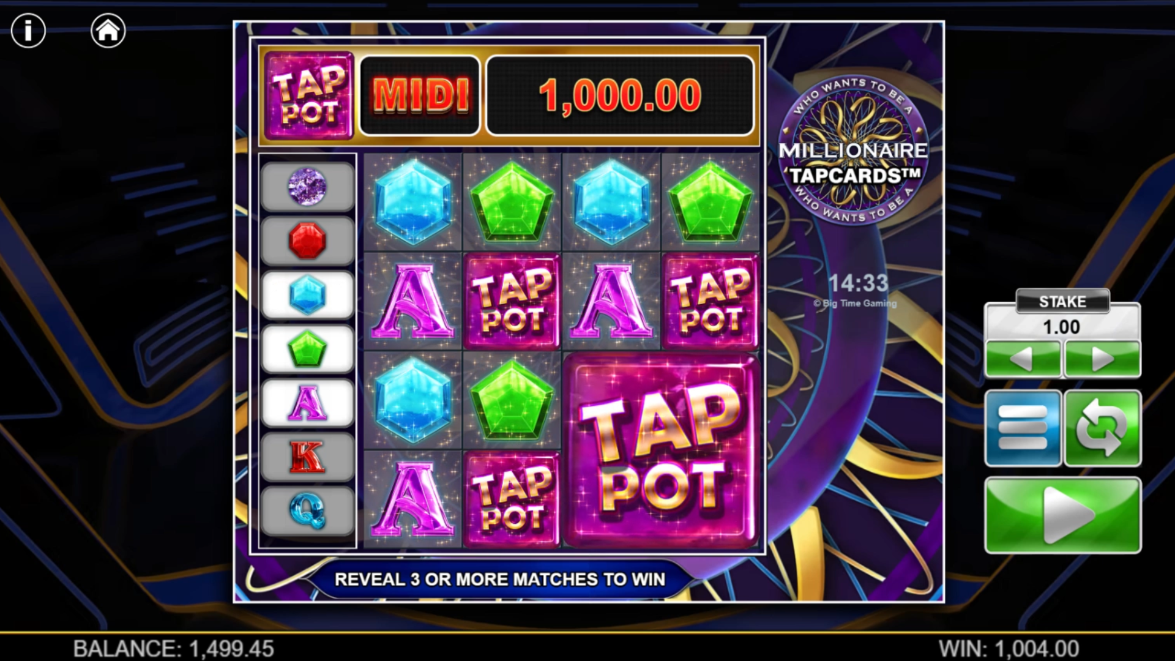Tap the large TAP POT card
The image size is (1175, 661).
click(661, 450)
